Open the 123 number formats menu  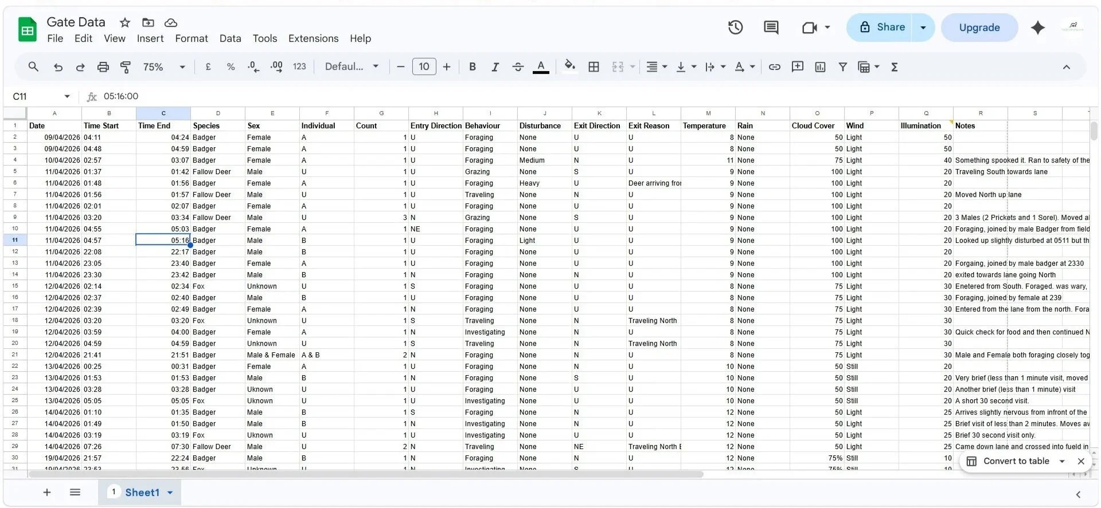point(299,67)
